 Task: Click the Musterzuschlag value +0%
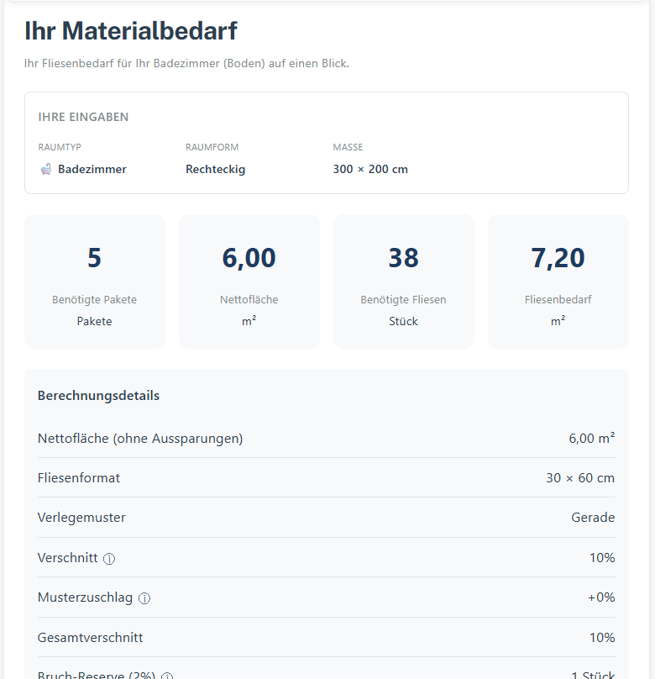600,597
